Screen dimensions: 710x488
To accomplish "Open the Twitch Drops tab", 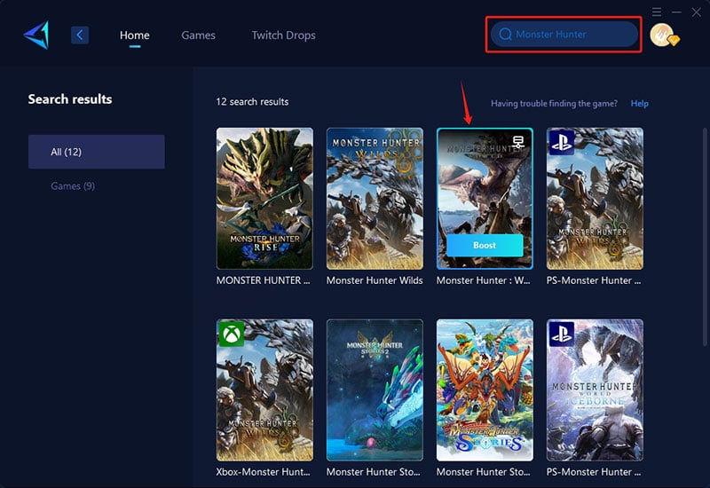I will coord(283,35).
